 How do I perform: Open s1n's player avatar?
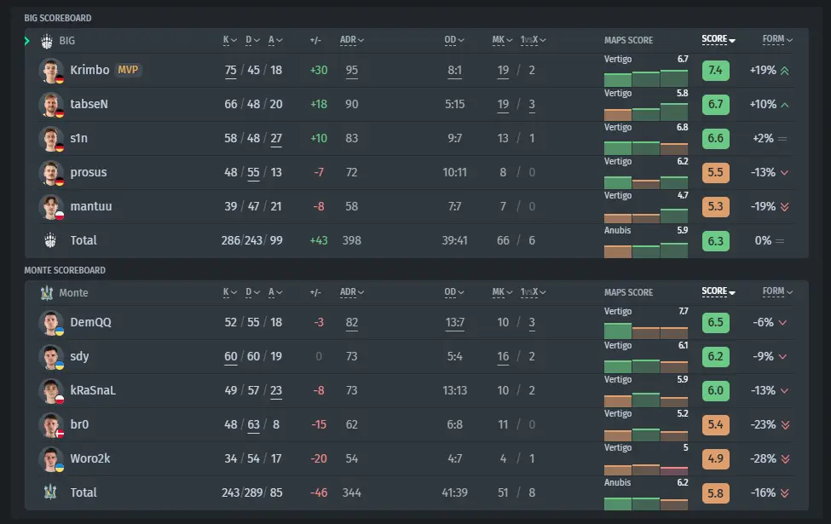coord(51,138)
